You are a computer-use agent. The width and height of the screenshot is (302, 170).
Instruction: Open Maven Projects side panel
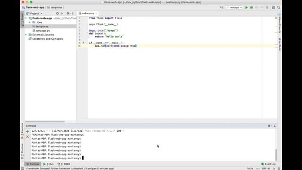(280, 23)
